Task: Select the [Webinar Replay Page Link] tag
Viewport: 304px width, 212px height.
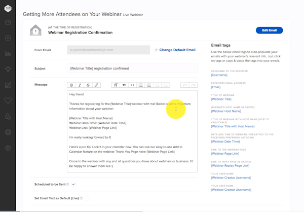Action: coord(231,166)
